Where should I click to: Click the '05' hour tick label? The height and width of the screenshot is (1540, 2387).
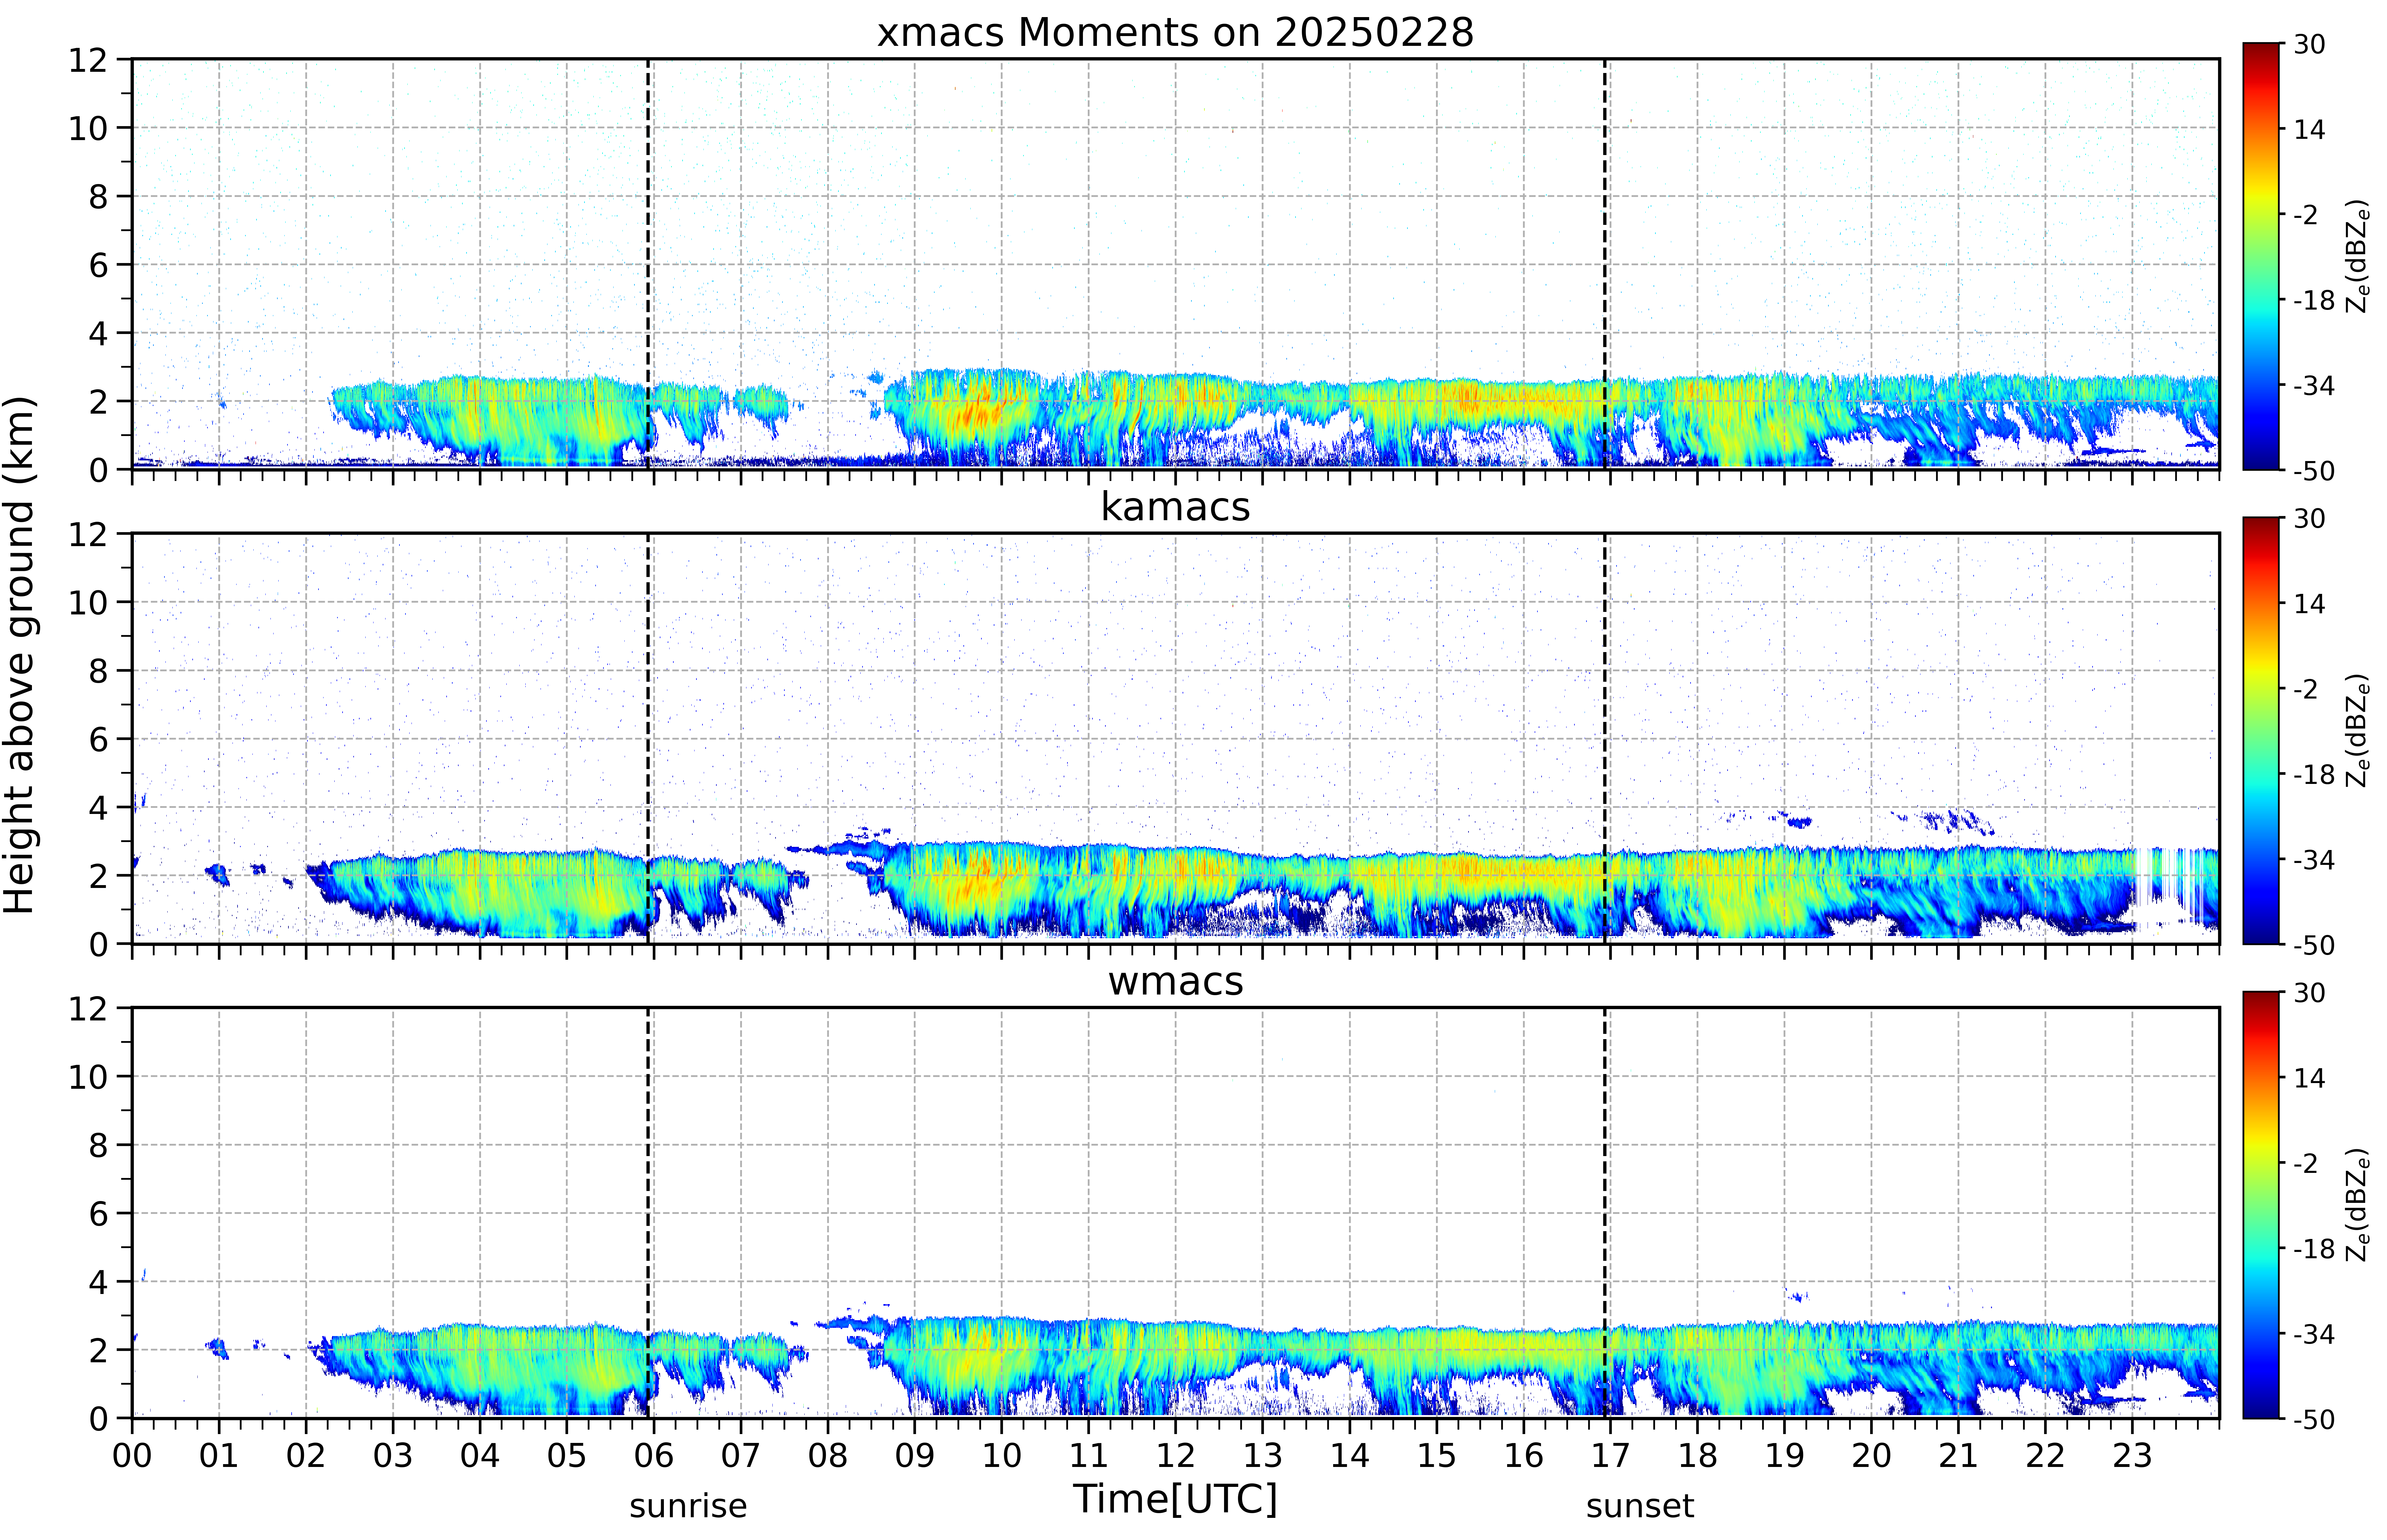click(567, 1456)
